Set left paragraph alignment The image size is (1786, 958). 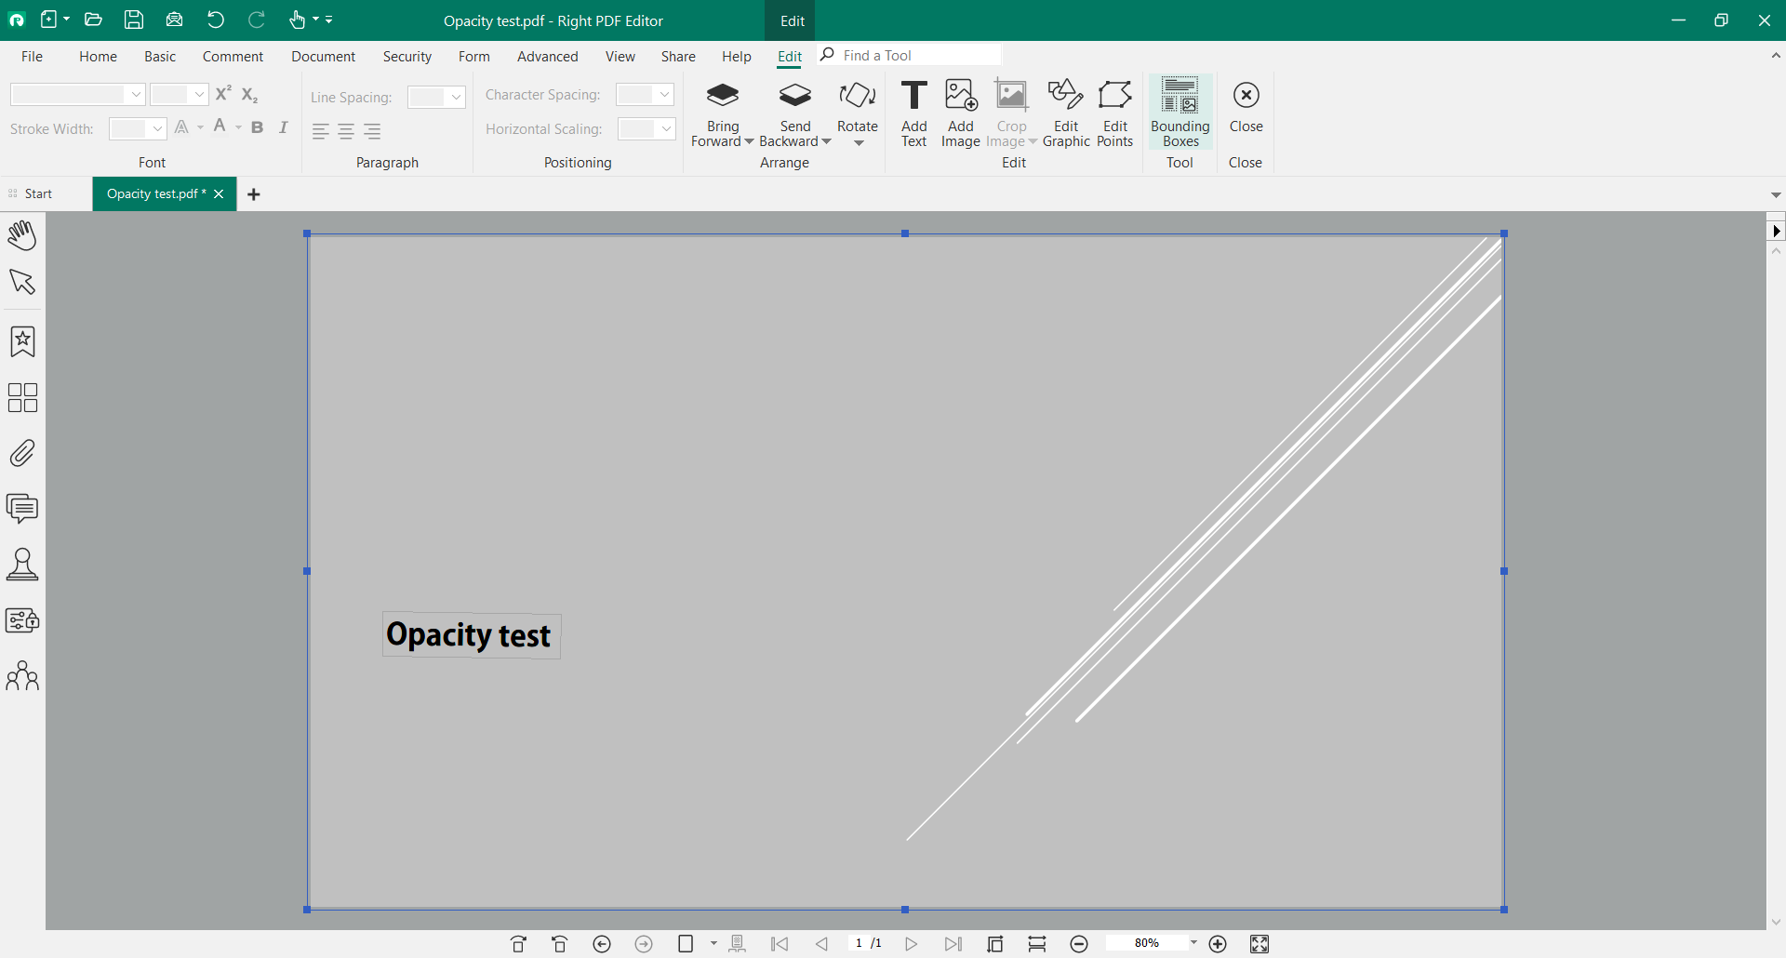pos(320,131)
